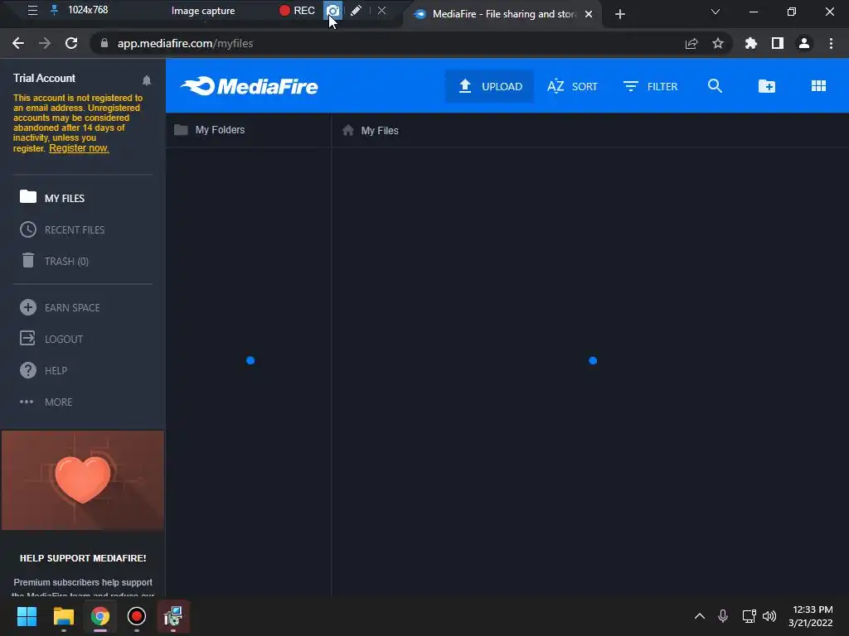Toggle the browser side panel icon
This screenshot has width=849, height=636.
(x=778, y=43)
